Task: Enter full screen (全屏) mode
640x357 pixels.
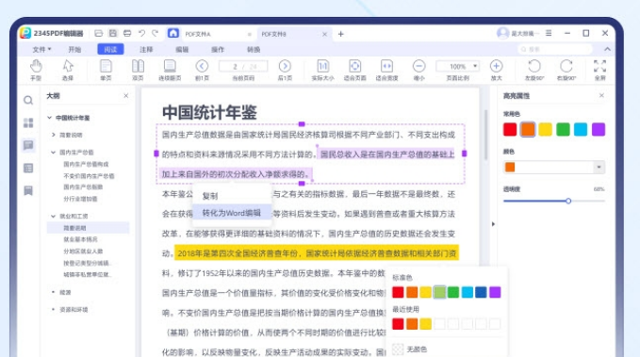Action: coord(600,70)
